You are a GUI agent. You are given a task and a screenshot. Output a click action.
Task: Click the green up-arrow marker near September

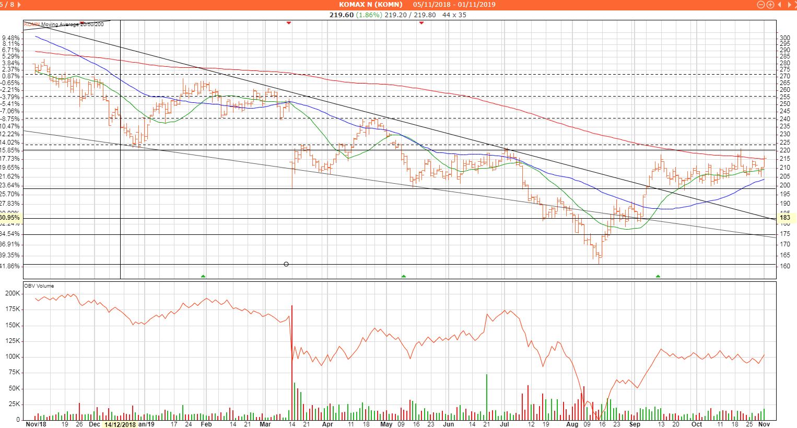point(658,276)
